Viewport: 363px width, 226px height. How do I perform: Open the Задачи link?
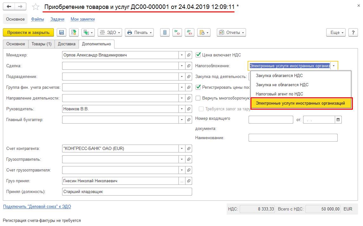click(x=57, y=19)
